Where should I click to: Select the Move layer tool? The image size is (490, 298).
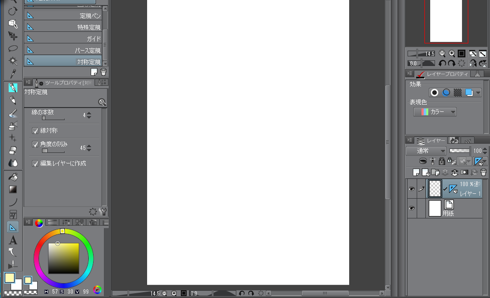(13, 37)
